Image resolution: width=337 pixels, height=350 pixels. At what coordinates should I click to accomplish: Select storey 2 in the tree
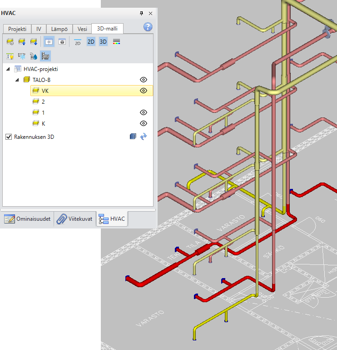tap(43, 101)
